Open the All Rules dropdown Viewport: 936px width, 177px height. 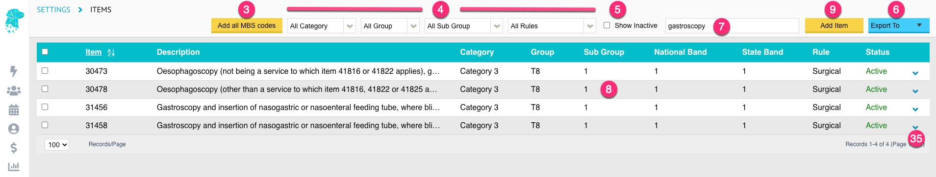(x=552, y=26)
